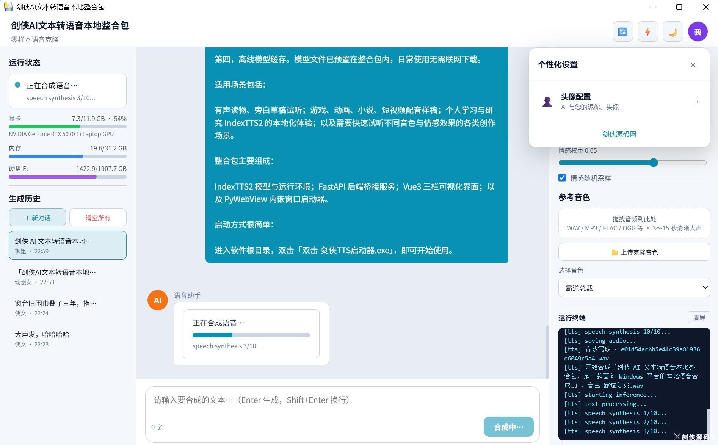Click the '参考音色' heading
Viewport: 718px width, 445px height.
(x=574, y=197)
